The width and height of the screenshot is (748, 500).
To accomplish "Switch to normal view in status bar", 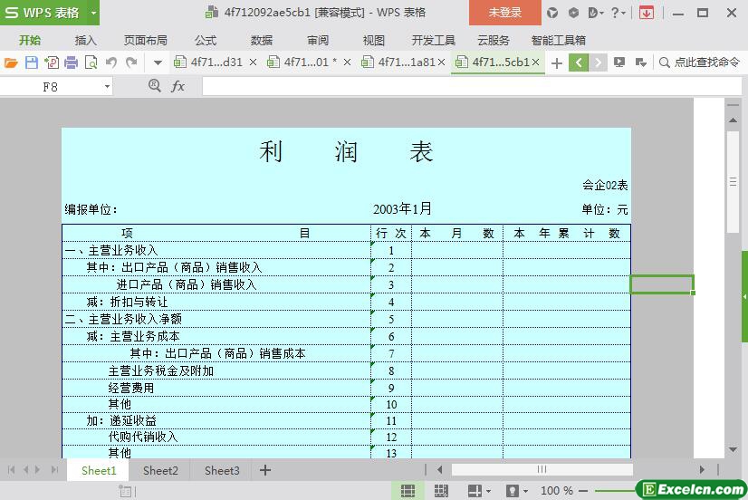I will pos(408,490).
